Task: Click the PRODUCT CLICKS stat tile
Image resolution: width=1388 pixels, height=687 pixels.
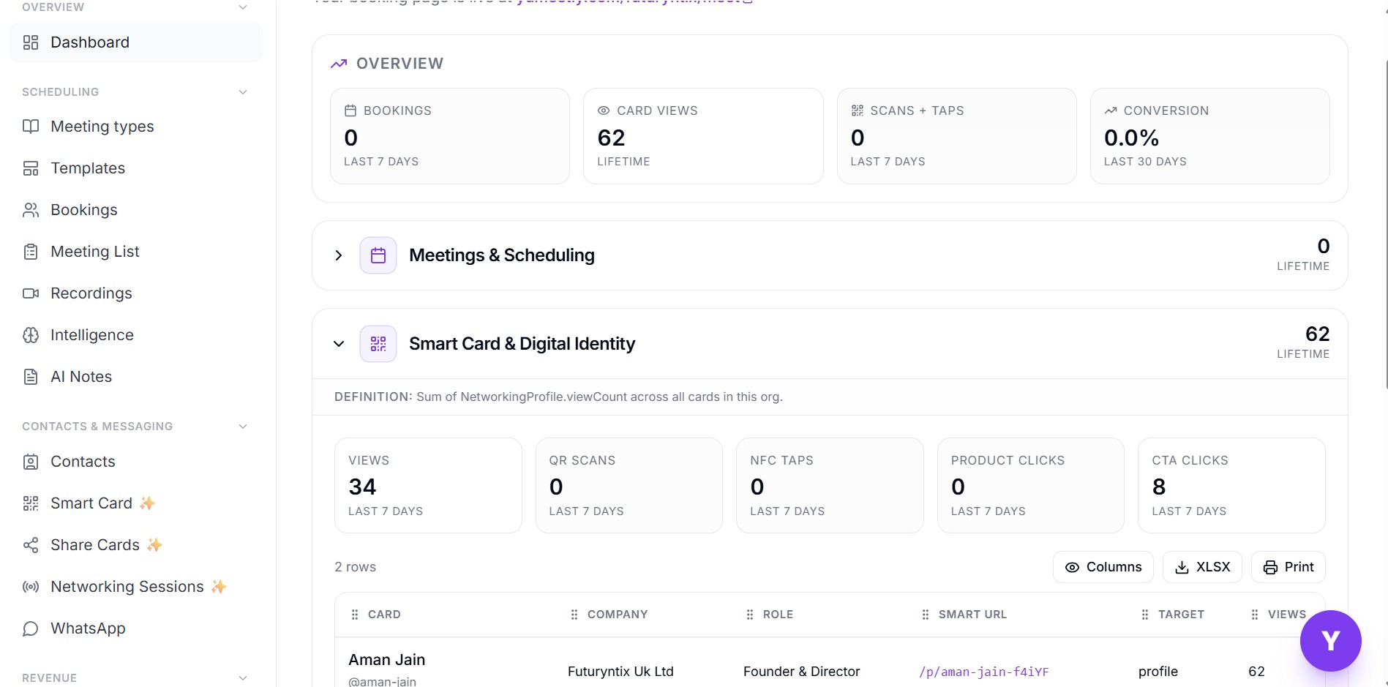Action: point(1030,486)
